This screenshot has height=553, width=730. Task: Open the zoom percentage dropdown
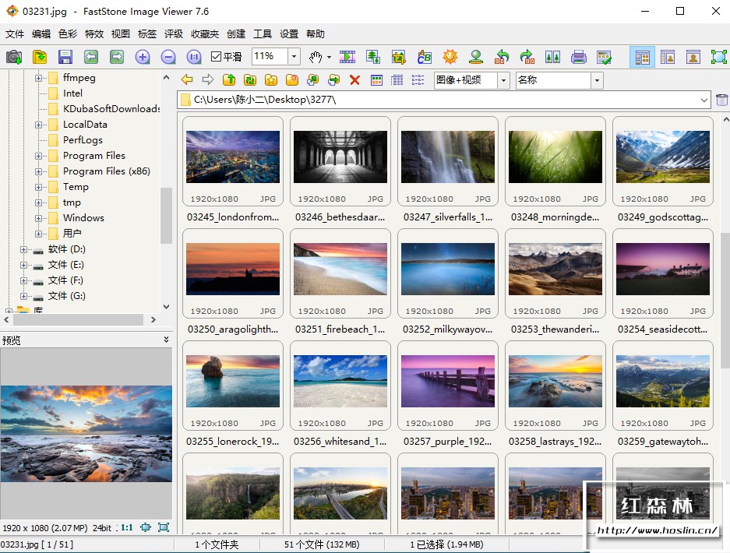[294, 57]
